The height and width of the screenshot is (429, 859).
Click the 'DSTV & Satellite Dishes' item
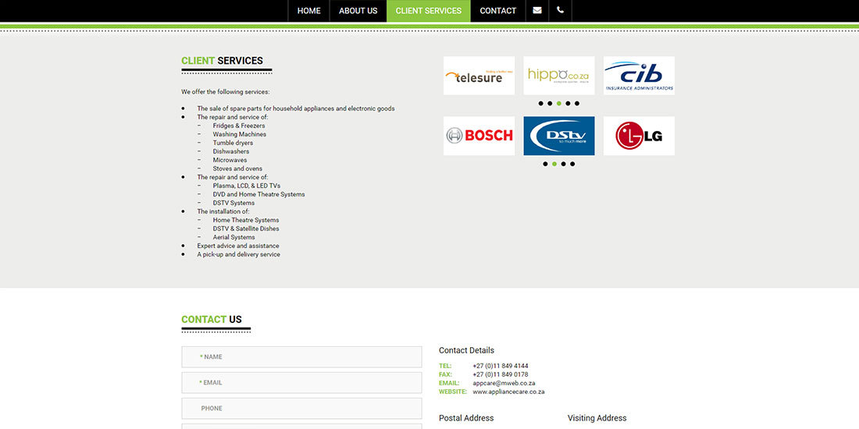click(x=246, y=229)
